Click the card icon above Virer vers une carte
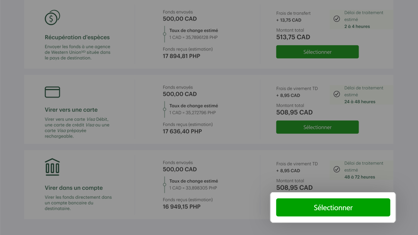This screenshot has width=418, height=235. (x=52, y=92)
